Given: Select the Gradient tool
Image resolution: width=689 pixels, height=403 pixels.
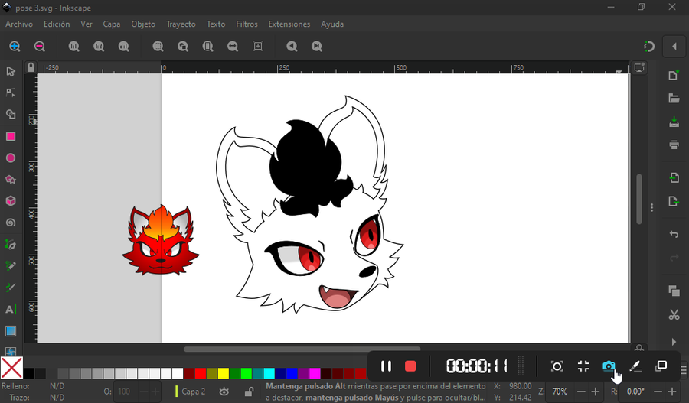Looking at the screenshot, I should [x=11, y=330].
